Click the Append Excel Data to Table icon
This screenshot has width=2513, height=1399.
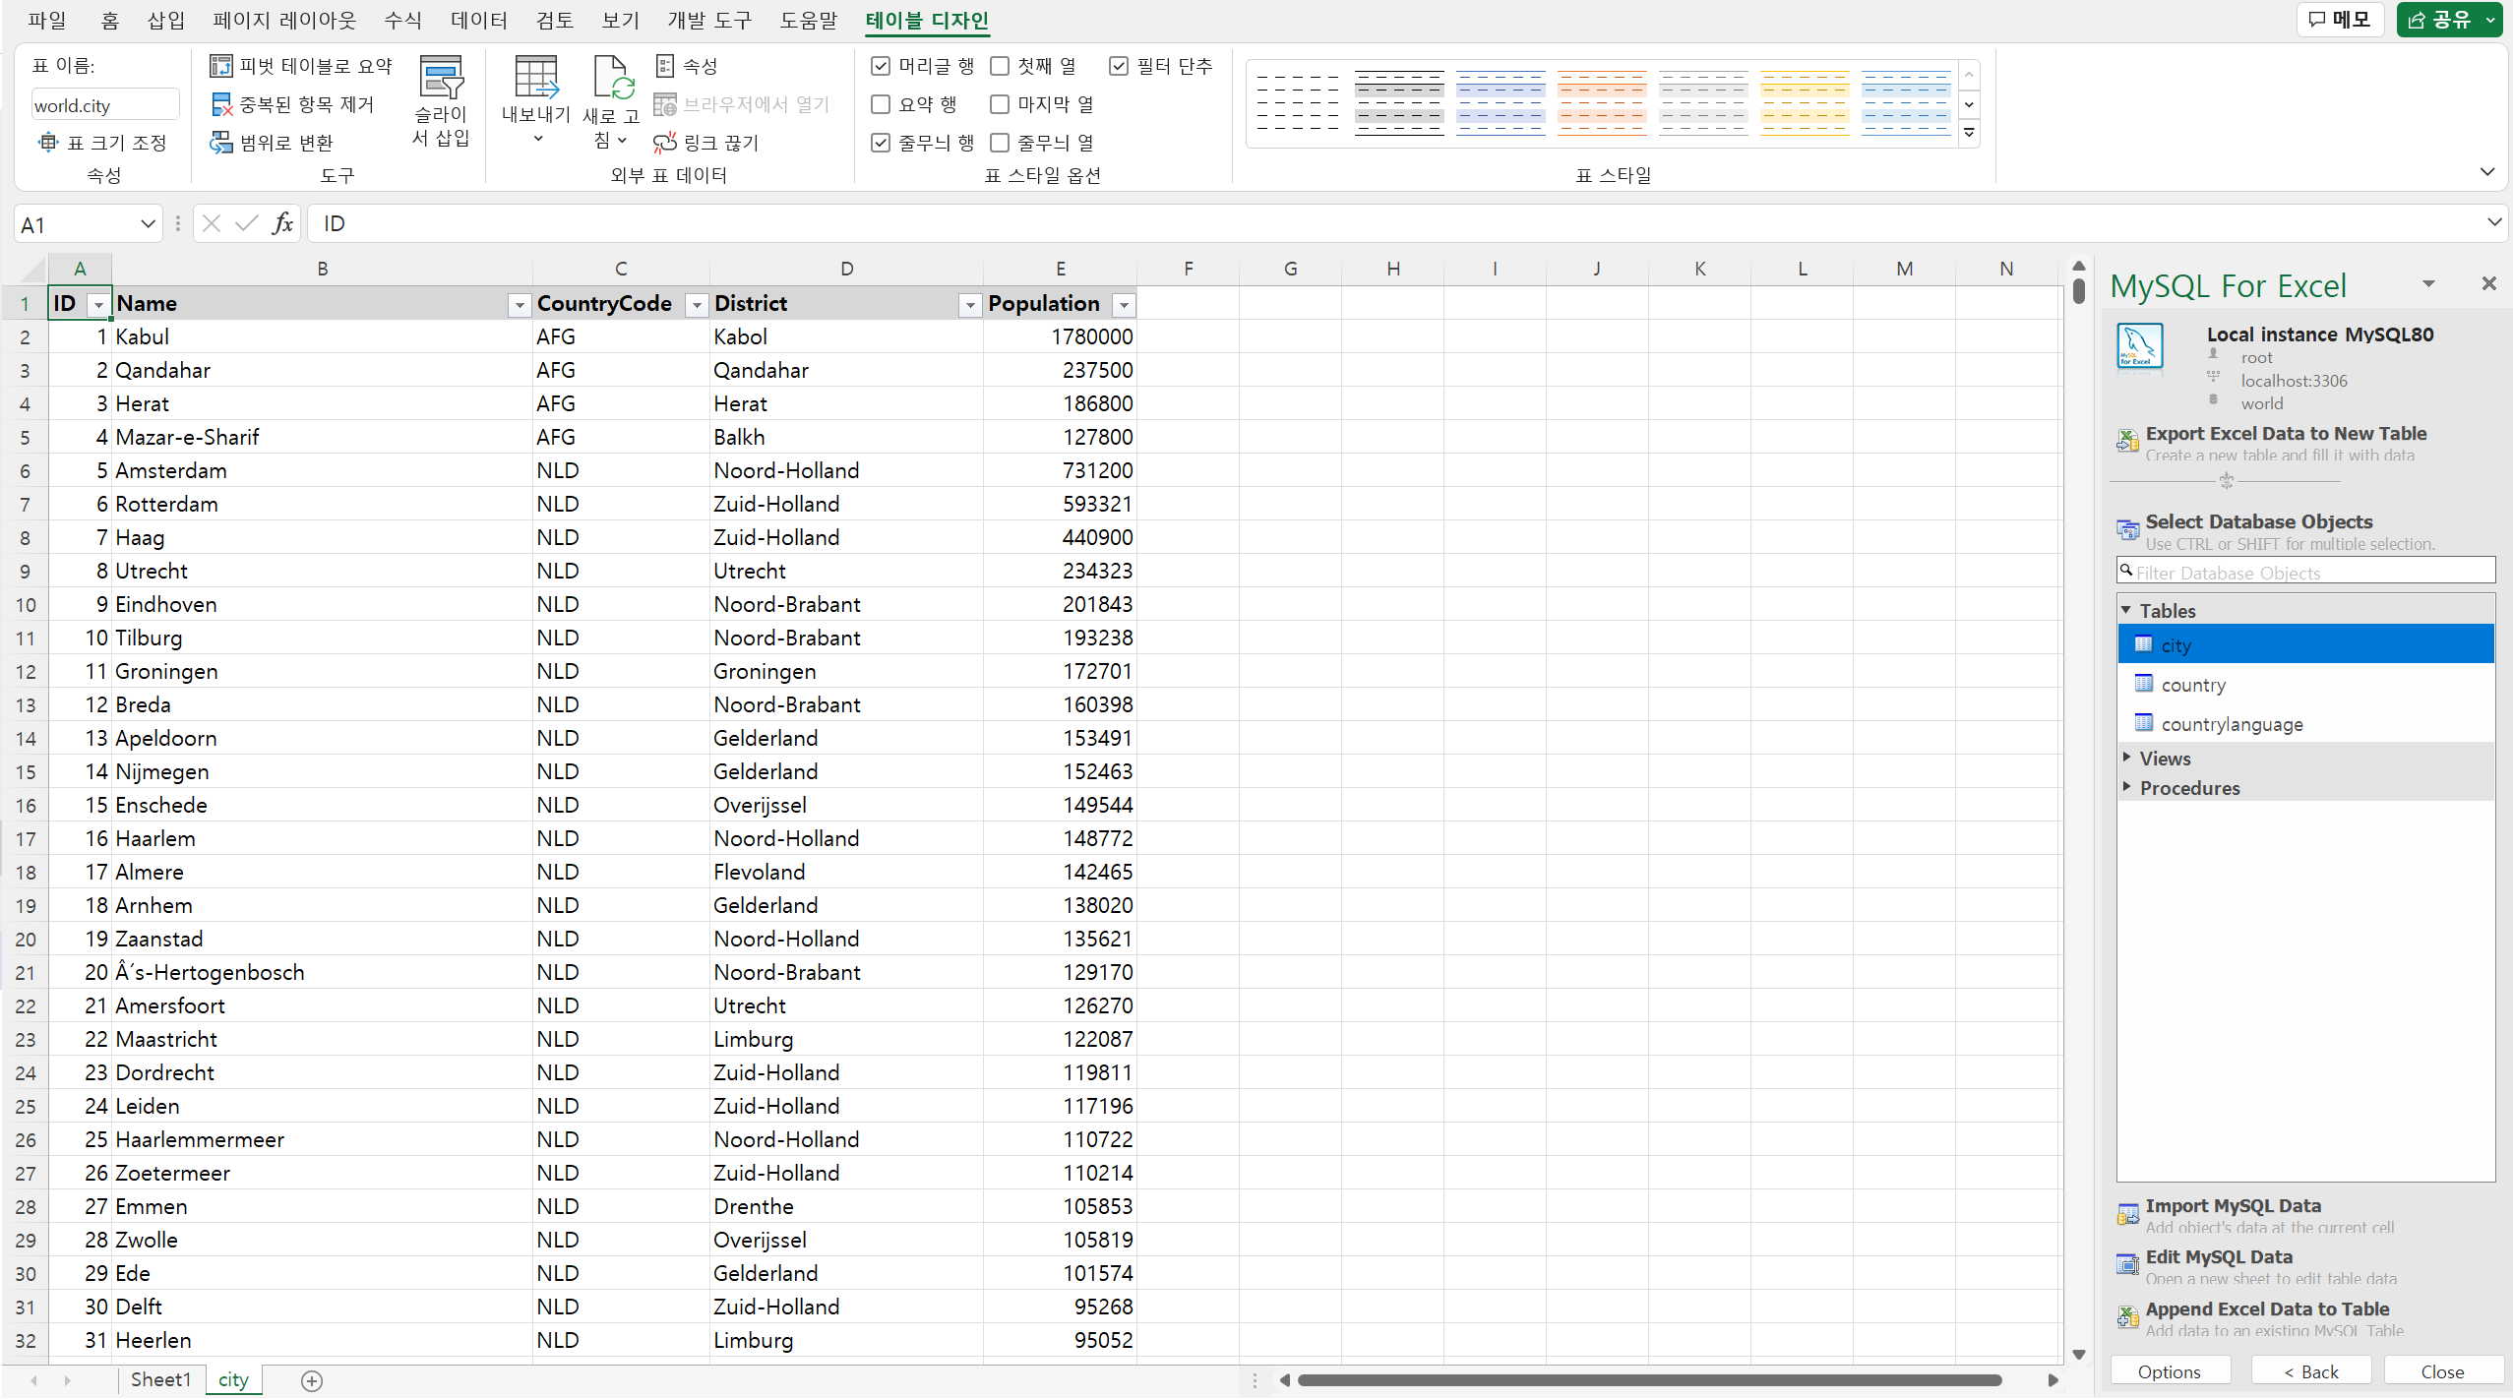tap(2127, 1317)
